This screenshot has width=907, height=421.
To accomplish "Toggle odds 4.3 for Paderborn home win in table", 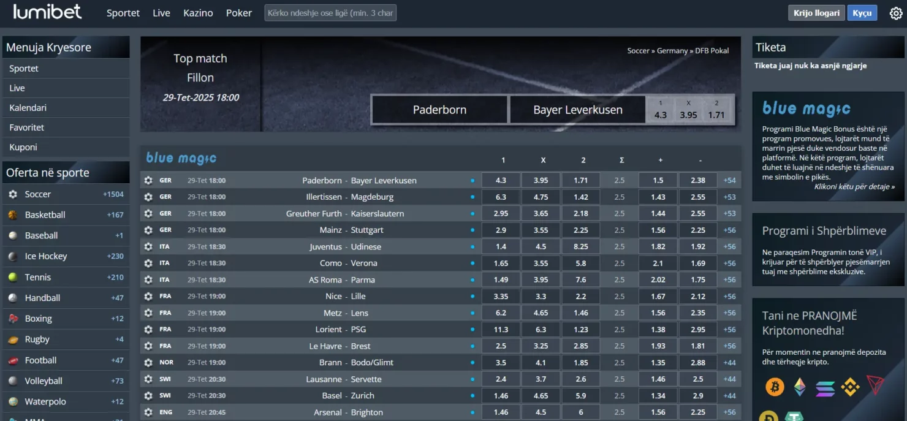I will [x=501, y=180].
